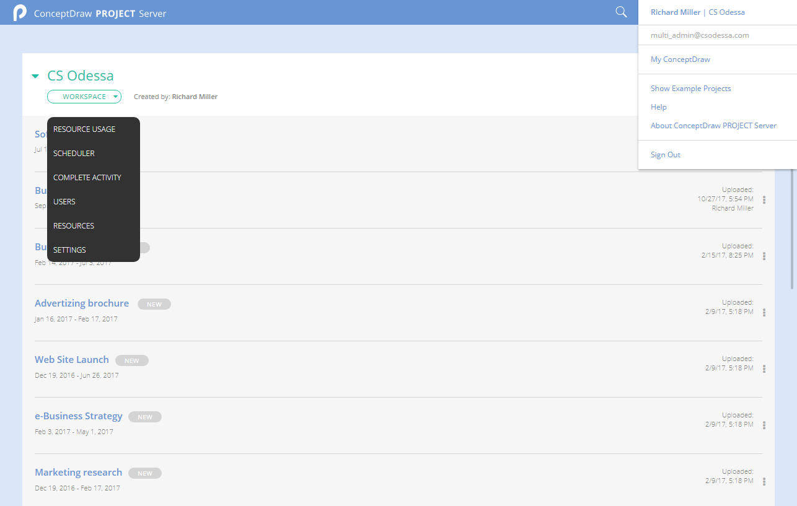Select USERS from workspace menu
The width and height of the screenshot is (797, 506).
[x=64, y=201]
